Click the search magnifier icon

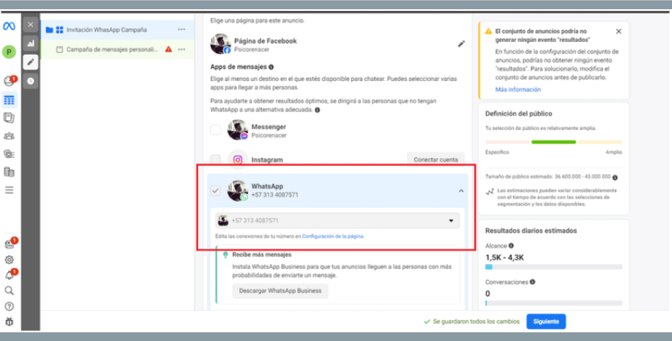coord(9,291)
